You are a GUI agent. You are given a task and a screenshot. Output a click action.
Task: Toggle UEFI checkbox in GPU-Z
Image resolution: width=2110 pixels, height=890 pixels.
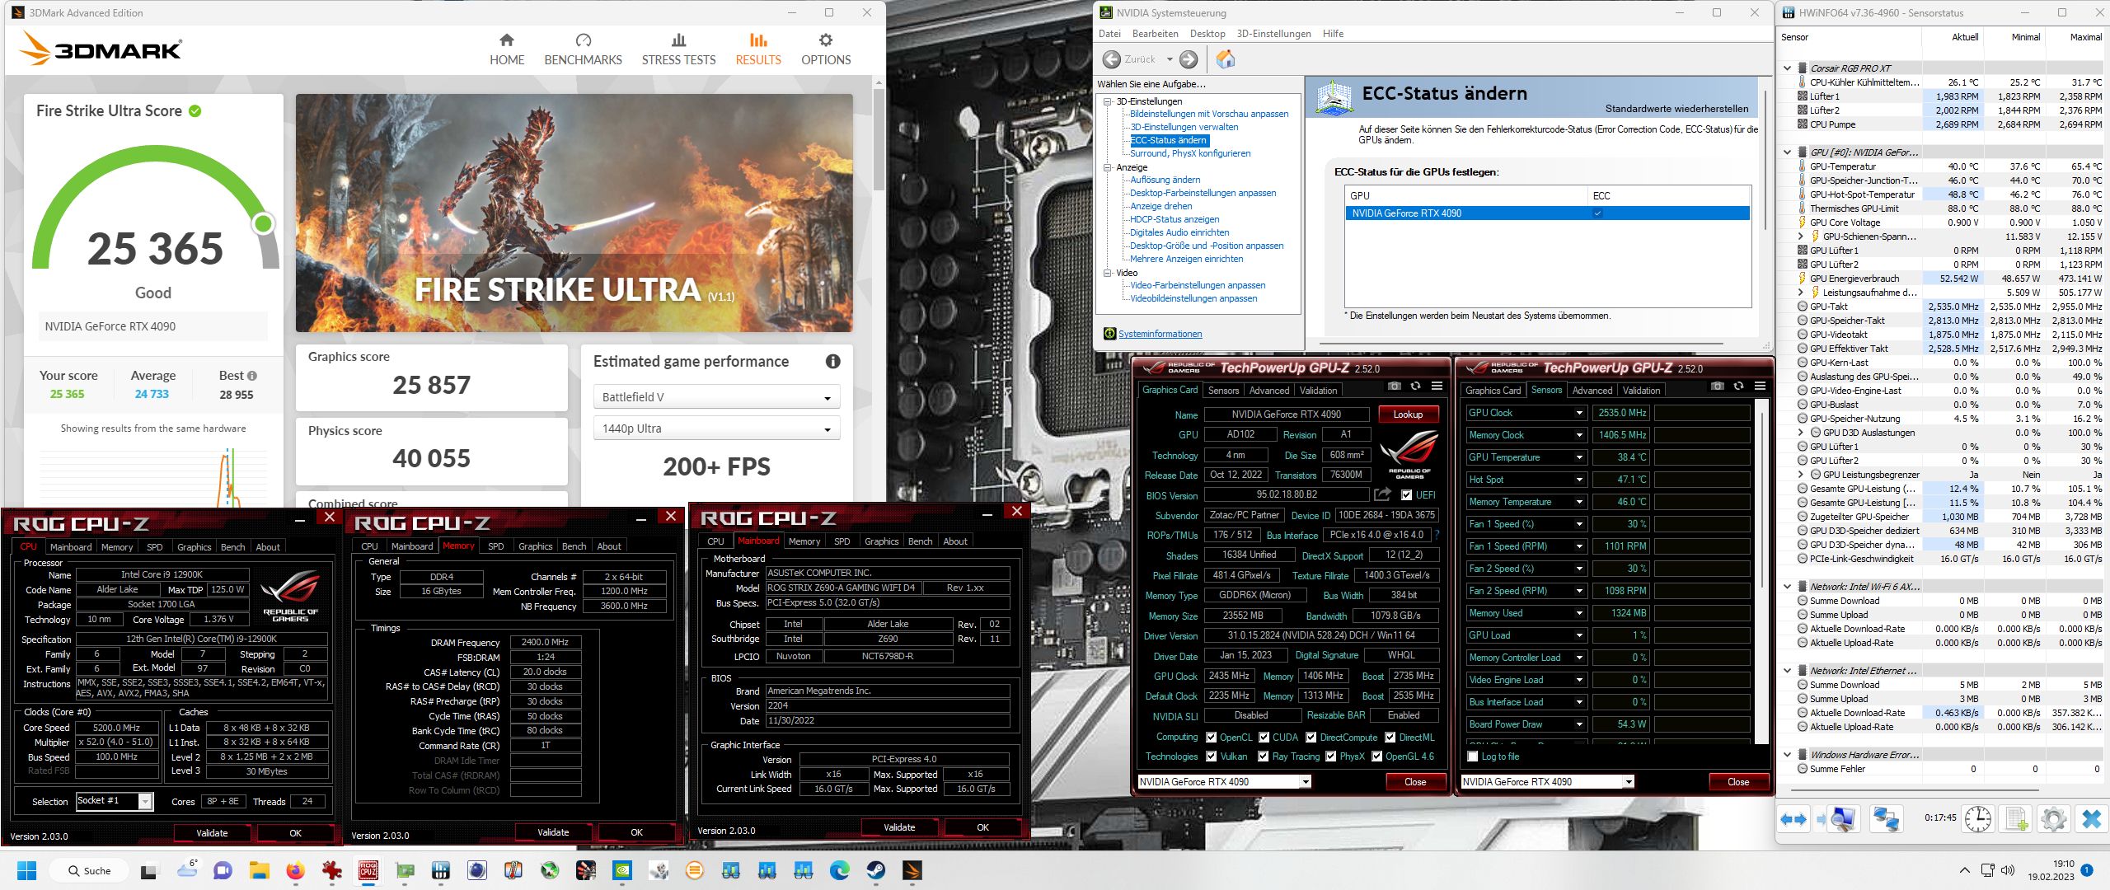pyautogui.click(x=1406, y=495)
